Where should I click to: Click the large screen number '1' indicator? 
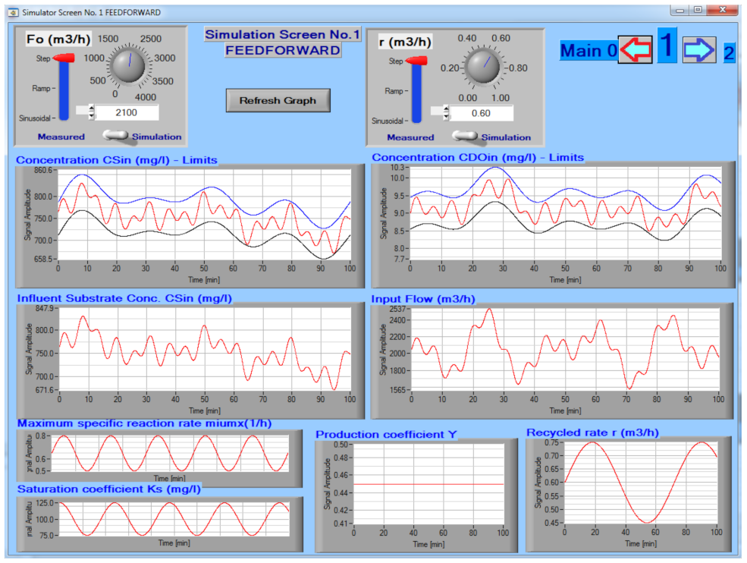[x=667, y=45]
